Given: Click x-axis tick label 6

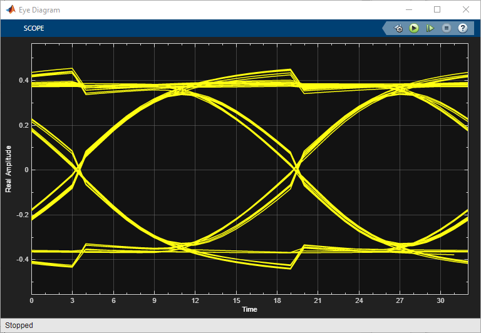Looking at the screenshot, I should click(113, 301).
